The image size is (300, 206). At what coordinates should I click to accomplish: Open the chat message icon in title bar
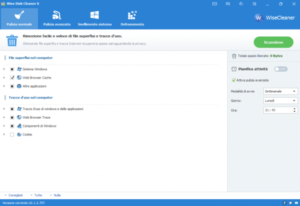point(227,4)
